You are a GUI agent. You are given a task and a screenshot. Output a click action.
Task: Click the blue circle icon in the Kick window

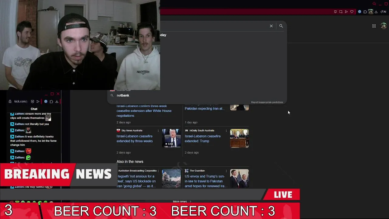tap(46, 102)
